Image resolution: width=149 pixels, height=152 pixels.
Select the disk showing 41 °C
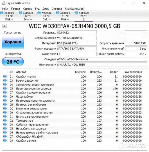[x=65, y=16]
